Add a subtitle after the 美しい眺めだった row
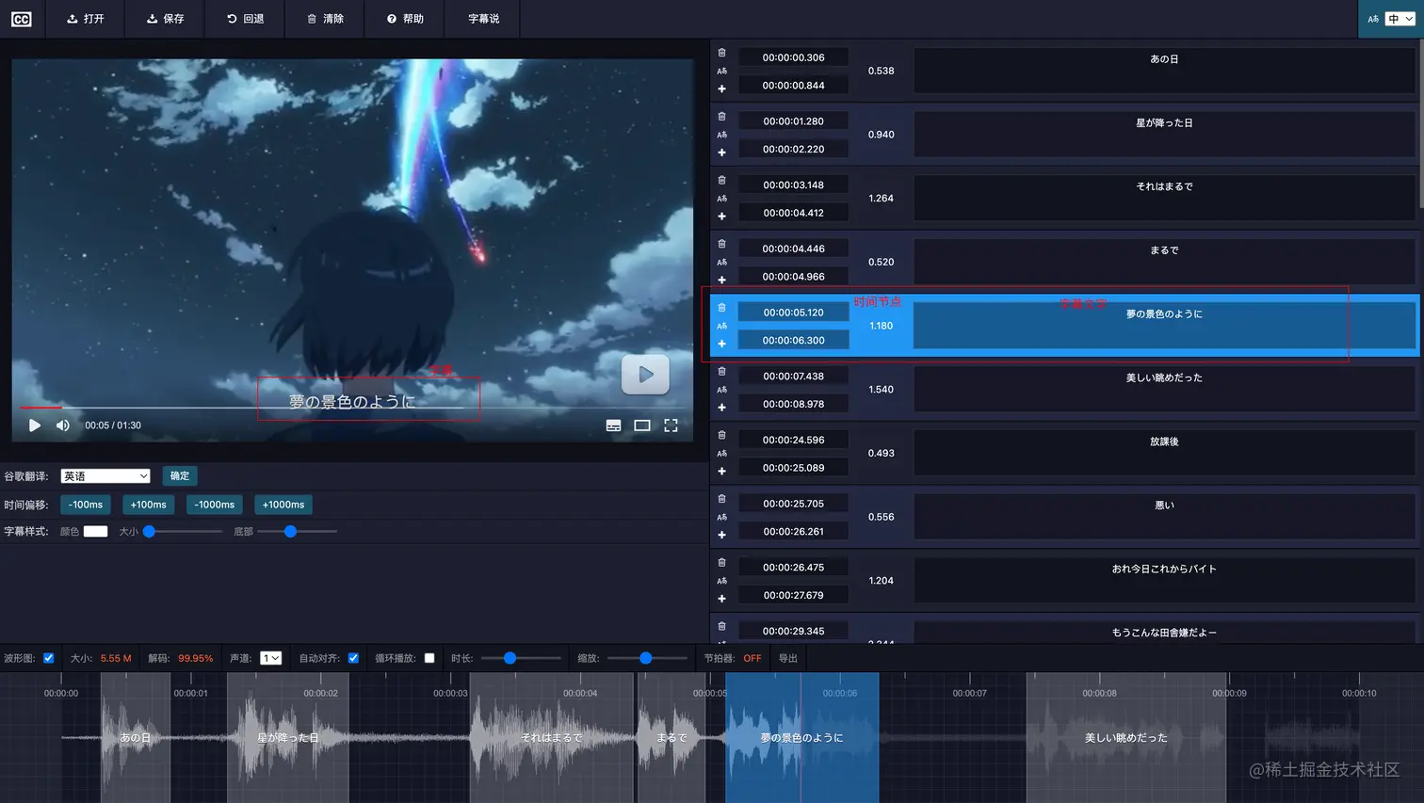 (x=721, y=408)
